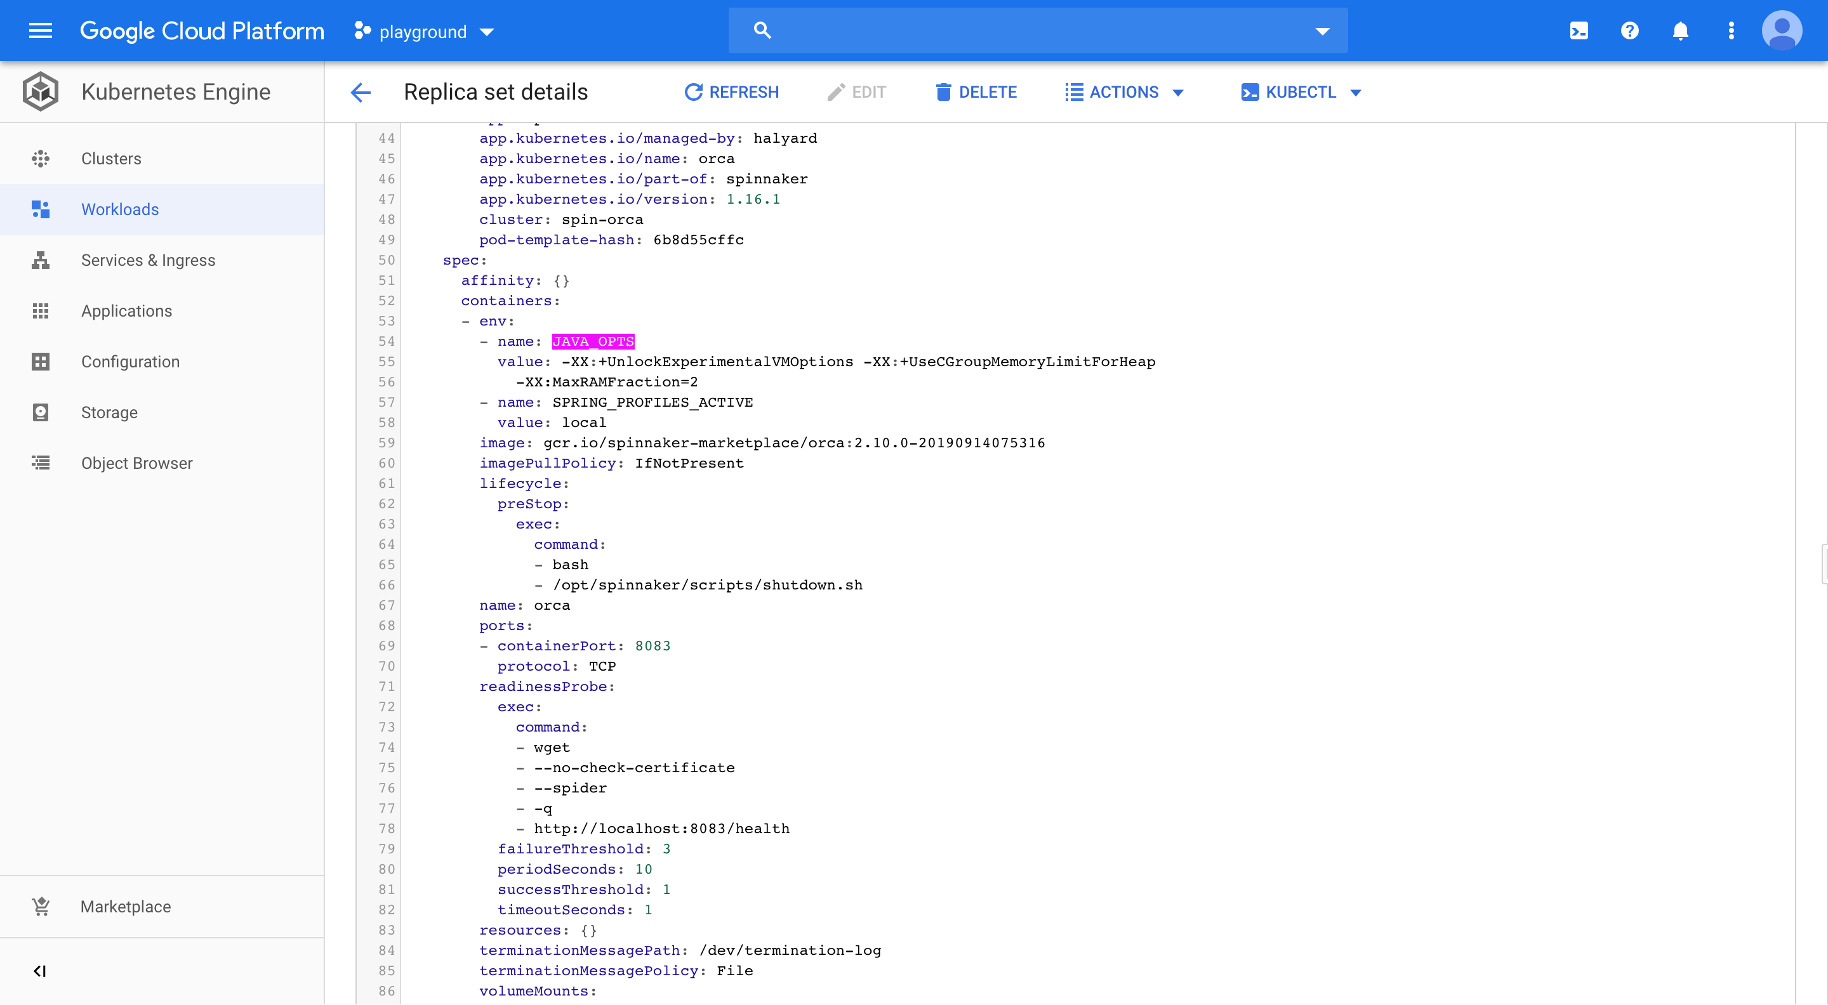Click the Kubernetes Engine hexagon logo
This screenshot has width=1828, height=1005.
[41, 91]
